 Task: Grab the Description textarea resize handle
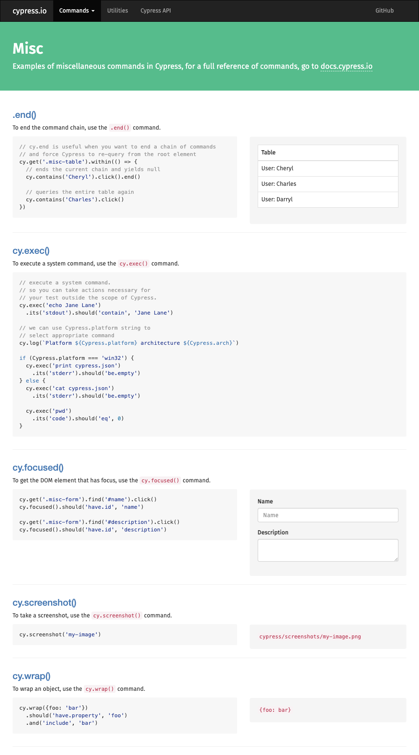[x=396, y=559]
